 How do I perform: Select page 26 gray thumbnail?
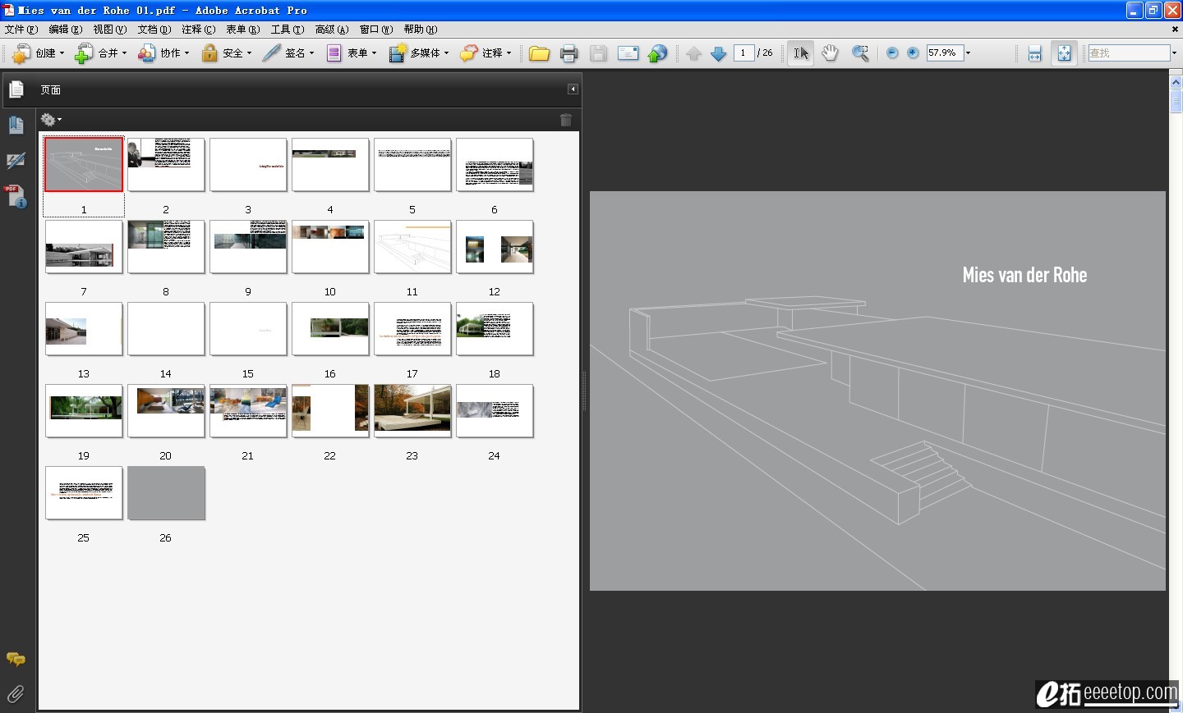[x=166, y=493]
